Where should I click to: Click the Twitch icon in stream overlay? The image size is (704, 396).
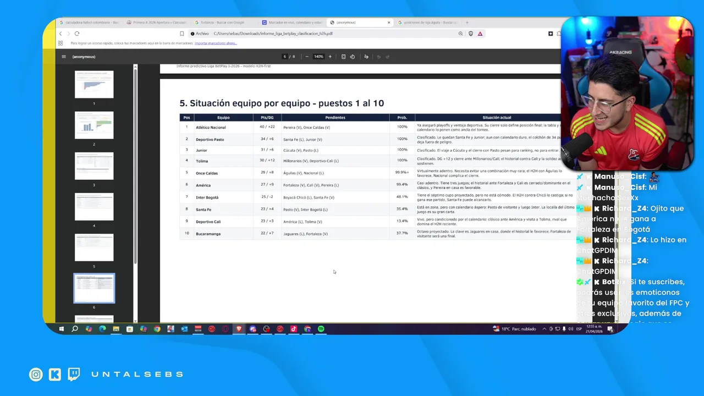[x=74, y=375]
